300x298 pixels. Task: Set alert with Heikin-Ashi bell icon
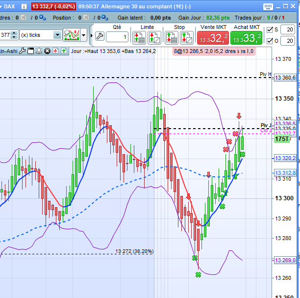click(39, 51)
